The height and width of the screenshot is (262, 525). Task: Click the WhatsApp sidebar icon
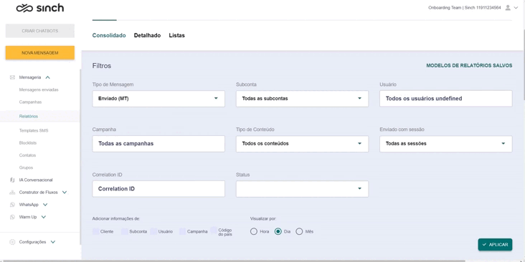pyautogui.click(x=12, y=205)
